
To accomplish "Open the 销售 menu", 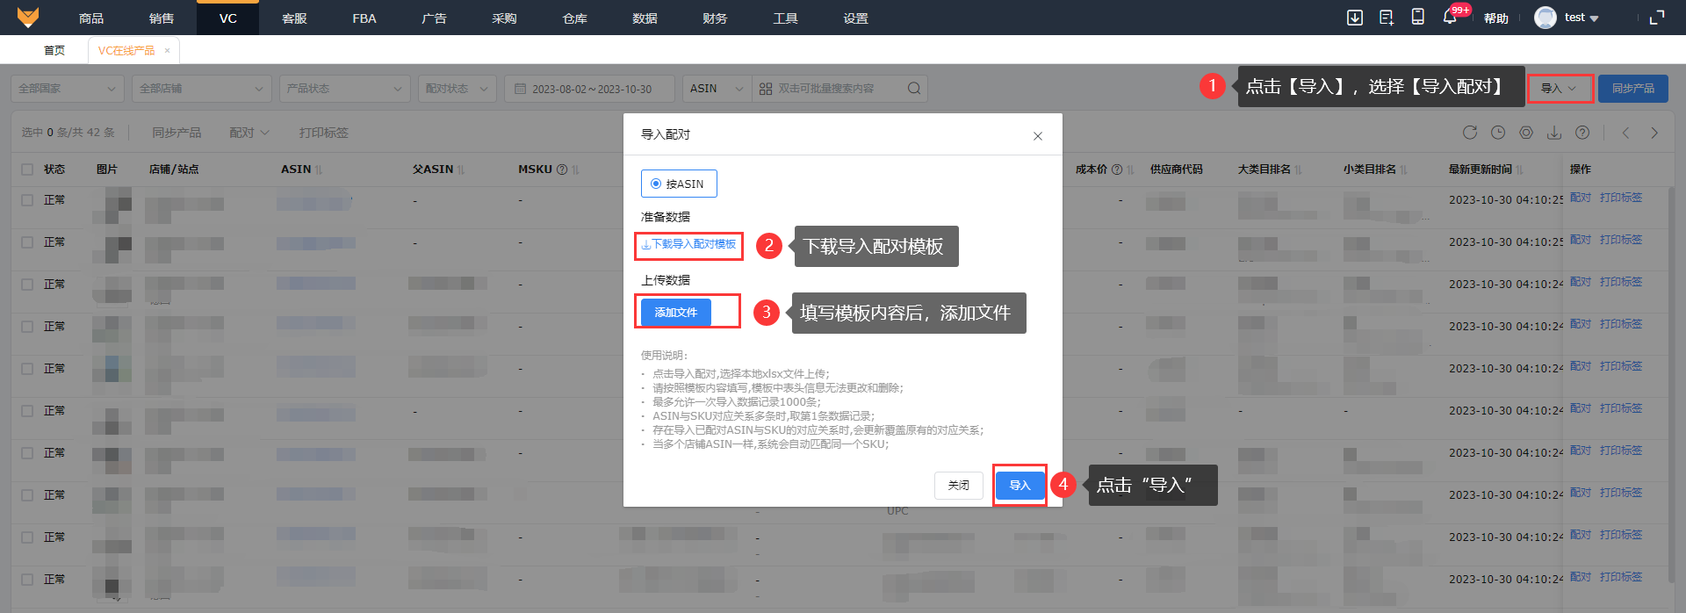I will (x=162, y=18).
